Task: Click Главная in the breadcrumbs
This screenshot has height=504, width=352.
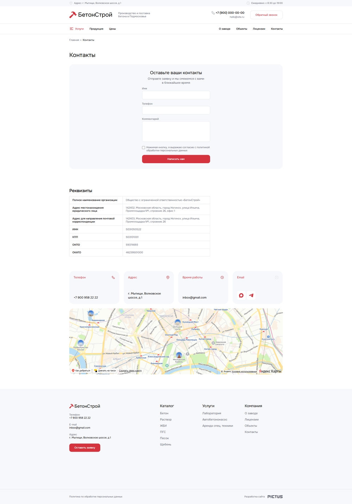Action: 74,40
